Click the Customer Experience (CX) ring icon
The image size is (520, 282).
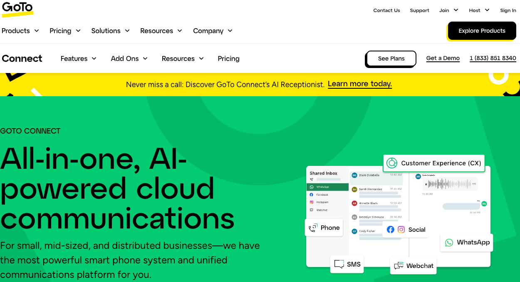click(392, 163)
